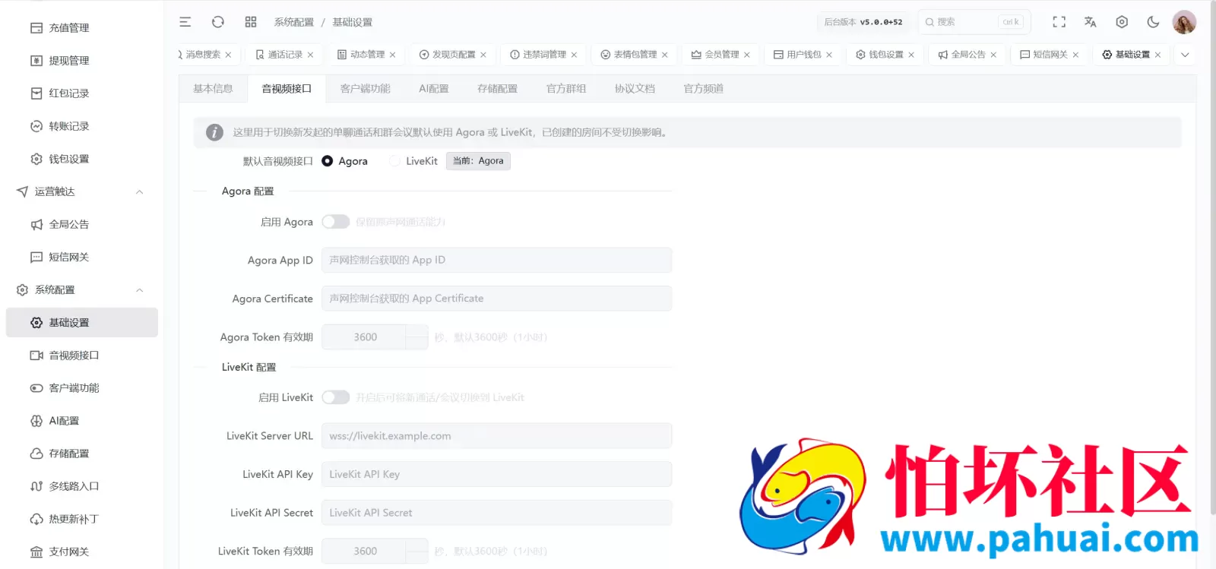This screenshot has width=1216, height=569.
Task: Open AI配置 in the sidebar
Action: (x=82, y=420)
